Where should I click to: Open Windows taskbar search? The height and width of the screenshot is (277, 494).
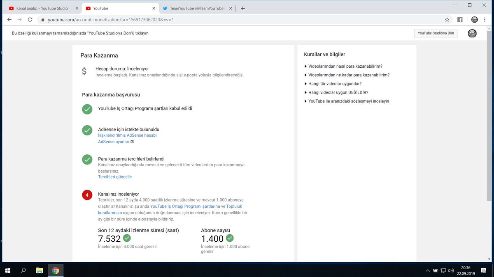click(23, 270)
